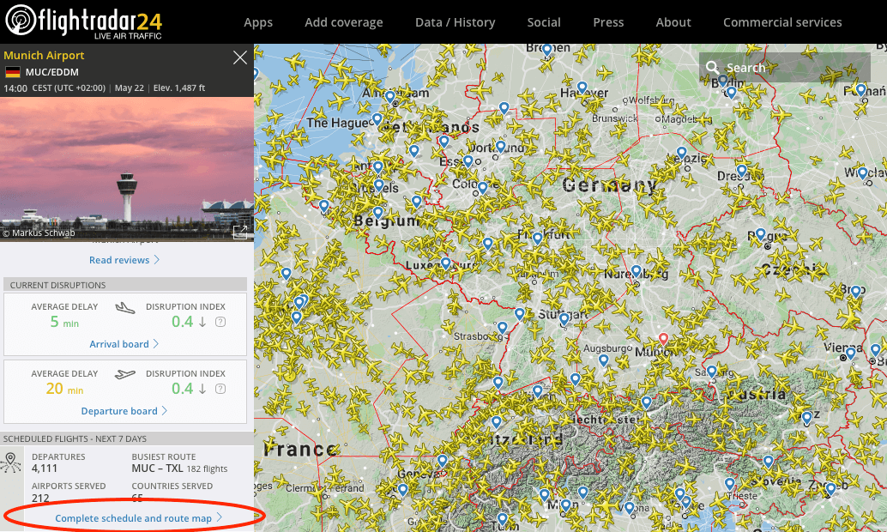Click the 'Elev. 1,487 ft' text

coord(179,88)
